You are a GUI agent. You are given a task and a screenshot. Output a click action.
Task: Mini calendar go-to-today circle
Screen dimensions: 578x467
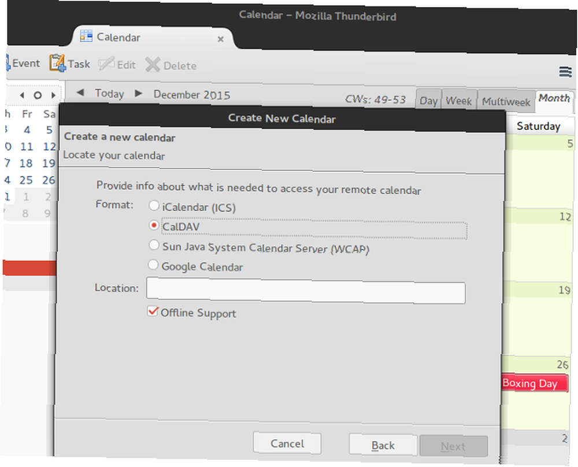pyautogui.click(x=37, y=95)
